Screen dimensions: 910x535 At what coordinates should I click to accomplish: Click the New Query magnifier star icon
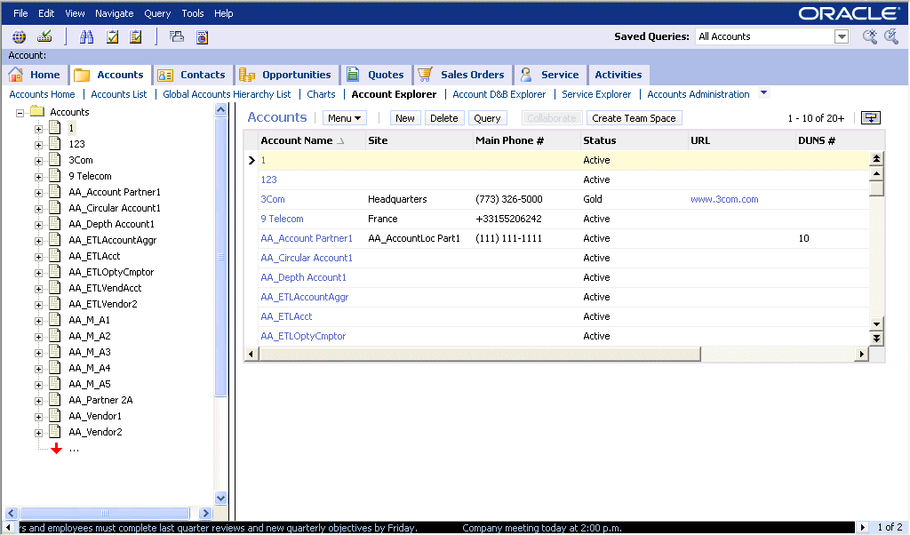point(869,36)
